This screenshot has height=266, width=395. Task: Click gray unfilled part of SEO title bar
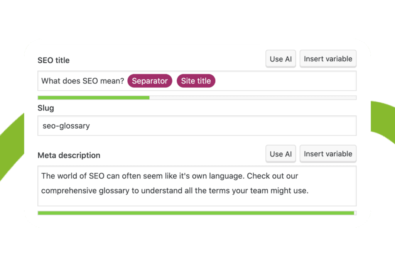(253, 98)
